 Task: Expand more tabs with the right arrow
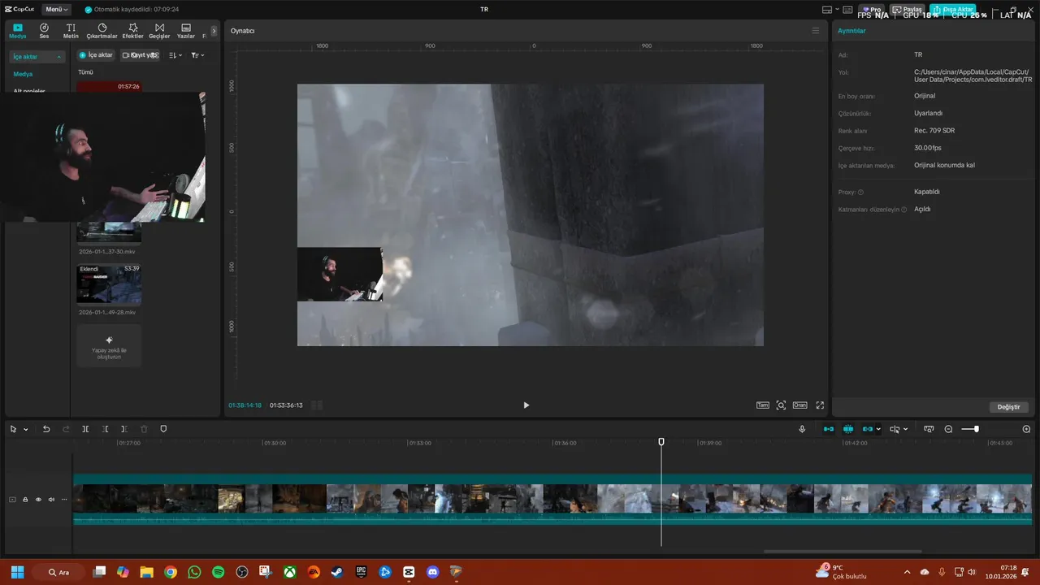[214, 31]
